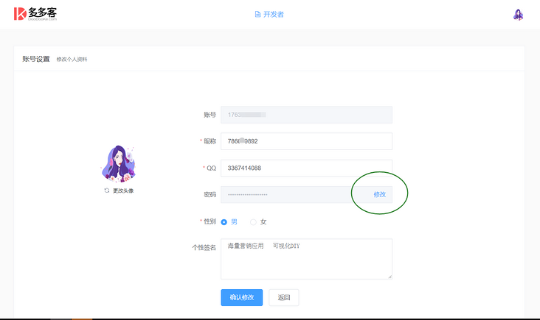Screen dimensions: 540x320
Task: Open the 开发者 developer link
Action: pyautogui.click(x=269, y=15)
